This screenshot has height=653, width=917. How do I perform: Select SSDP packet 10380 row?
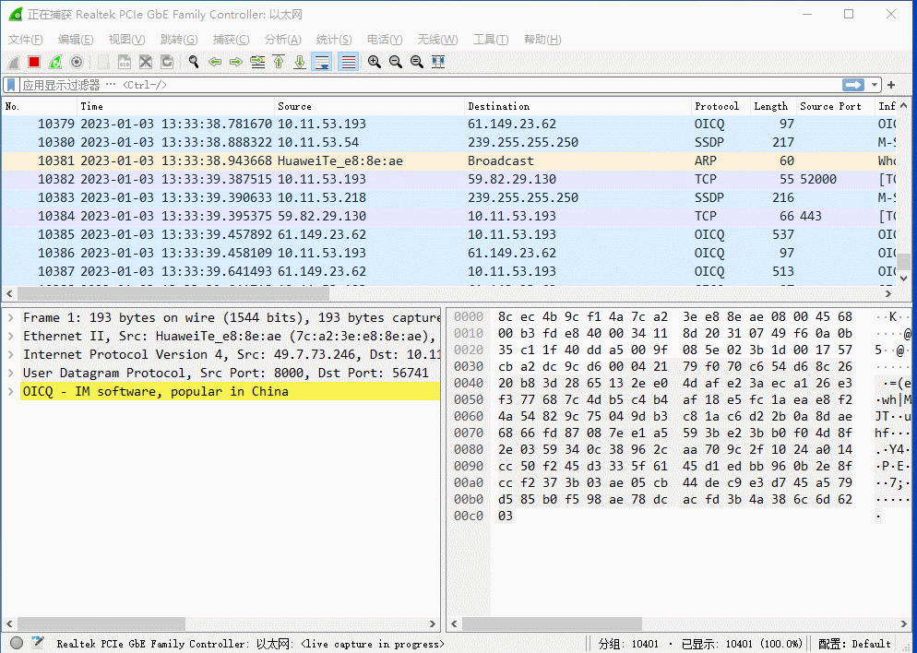click(449, 142)
